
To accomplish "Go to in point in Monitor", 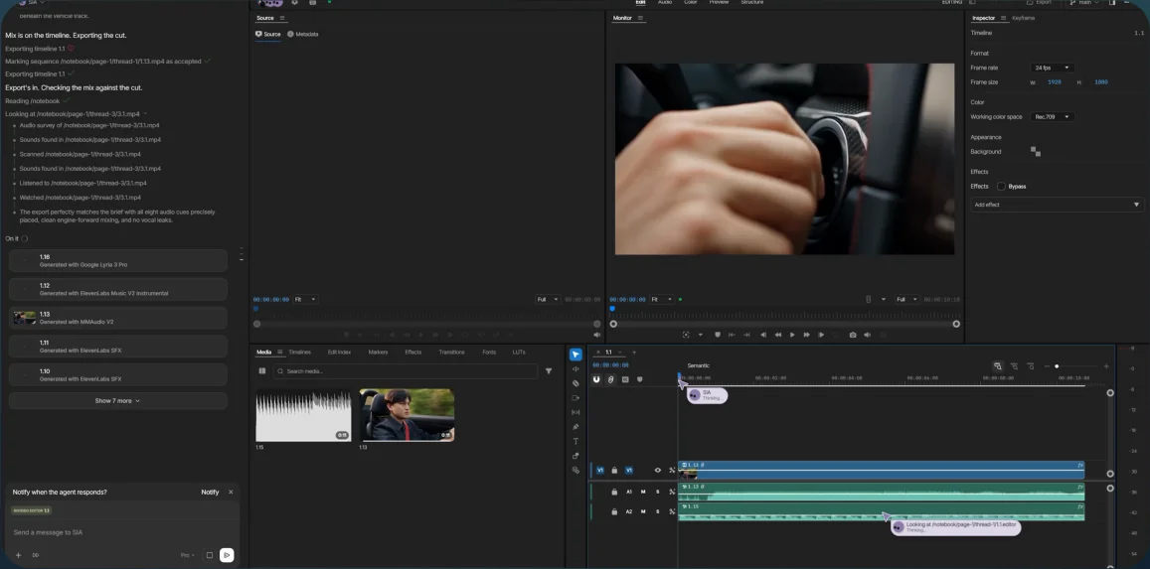I will coord(732,335).
